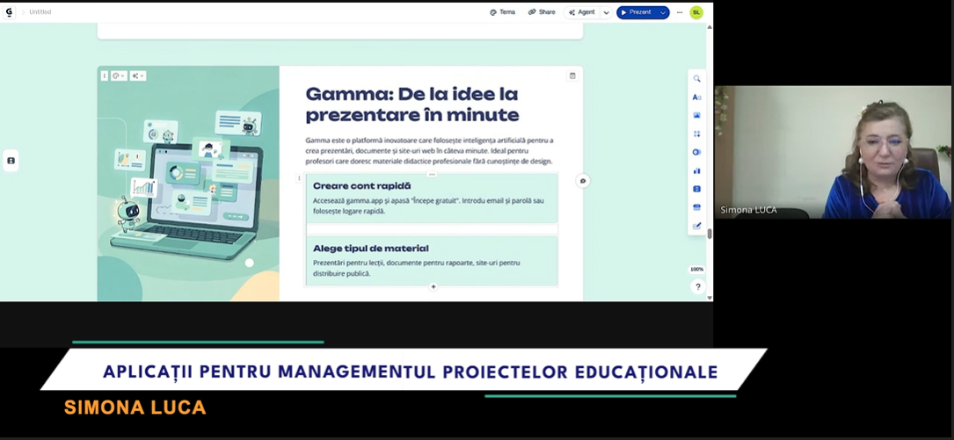954x440 pixels.
Task: Click the white focal point dot on illustration
Action: coord(249,263)
